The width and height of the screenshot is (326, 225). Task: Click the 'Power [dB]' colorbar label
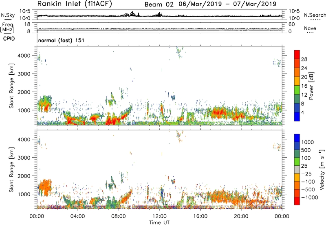tap(311, 86)
